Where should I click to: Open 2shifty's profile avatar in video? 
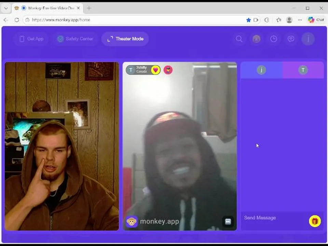[131, 70]
